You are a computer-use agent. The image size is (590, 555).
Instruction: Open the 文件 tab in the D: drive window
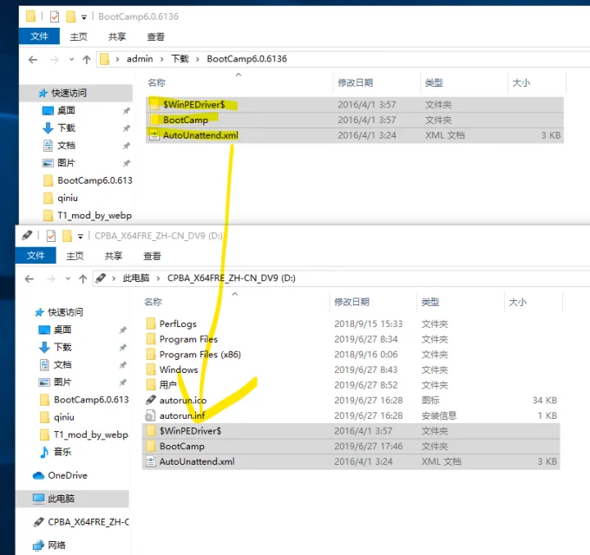click(36, 256)
